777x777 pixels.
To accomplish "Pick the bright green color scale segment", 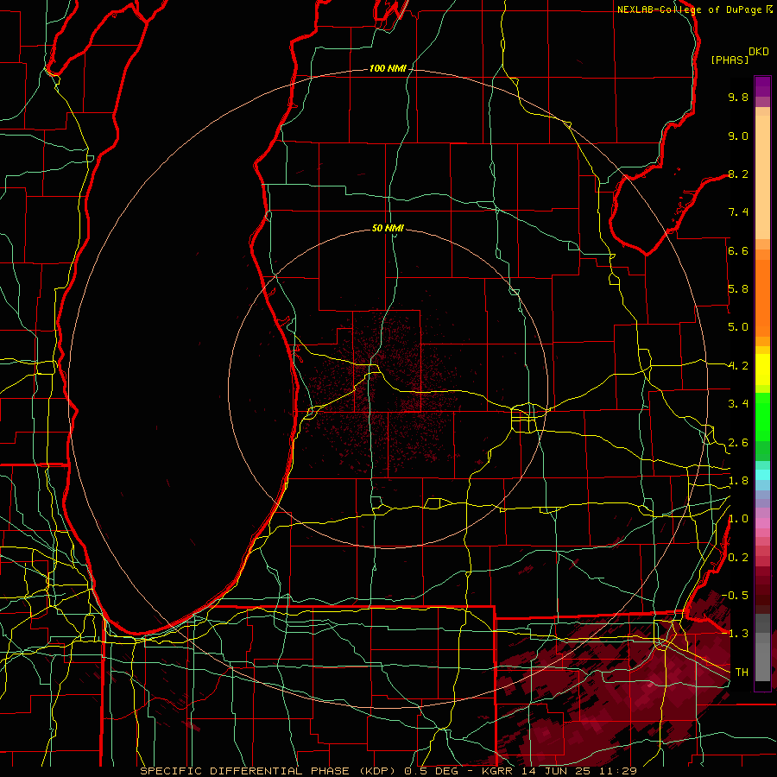I will [762, 417].
